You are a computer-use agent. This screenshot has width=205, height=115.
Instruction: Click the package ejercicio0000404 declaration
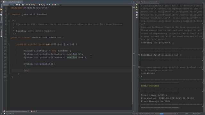(x=30, y=8)
